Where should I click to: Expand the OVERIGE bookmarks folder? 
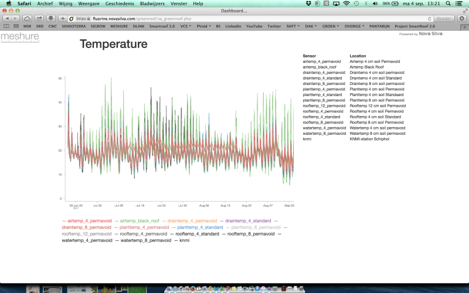pos(355,26)
